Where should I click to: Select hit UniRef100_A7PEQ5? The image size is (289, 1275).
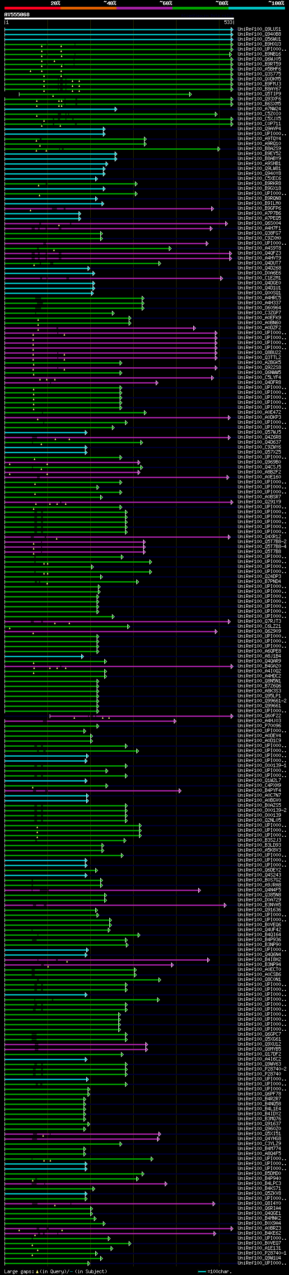tap(259, 218)
